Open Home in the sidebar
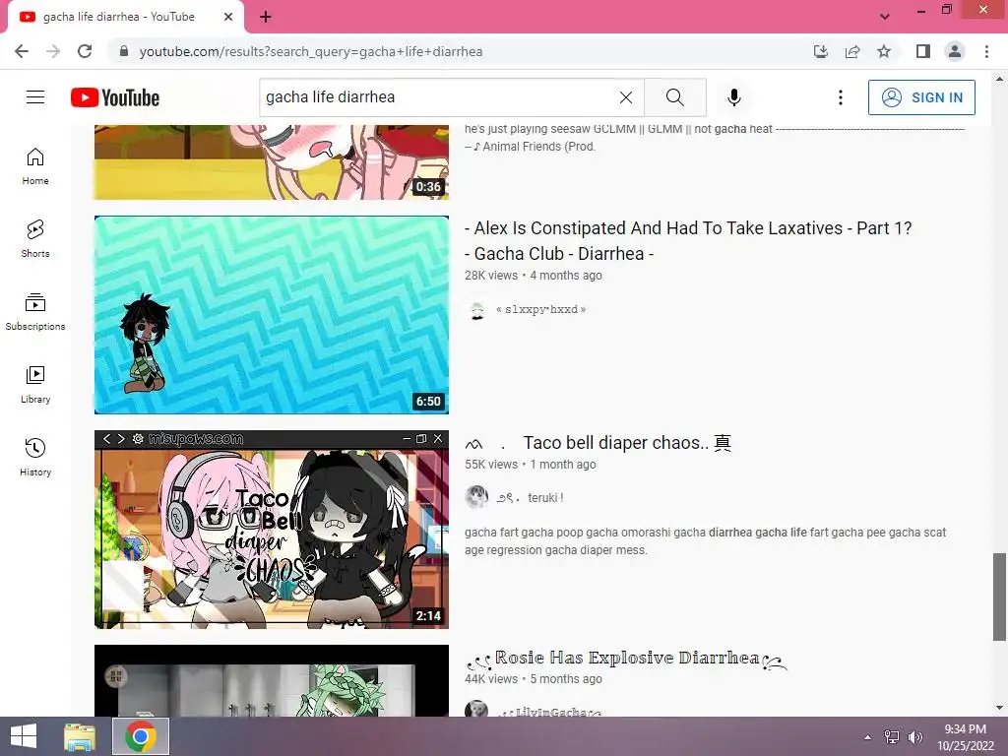This screenshot has height=756, width=1008. click(35, 165)
